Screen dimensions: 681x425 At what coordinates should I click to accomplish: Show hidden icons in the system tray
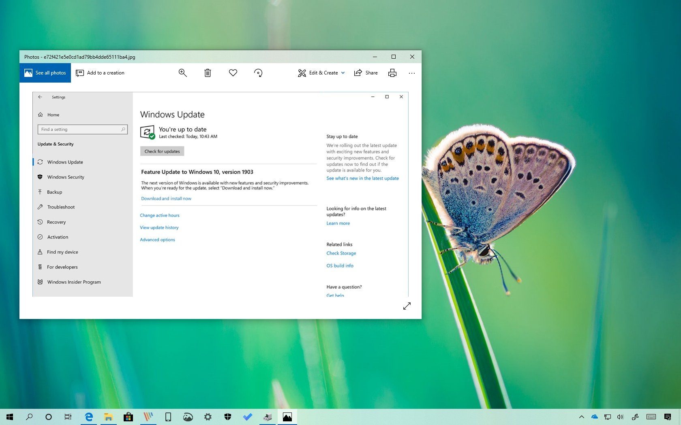(581, 417)
